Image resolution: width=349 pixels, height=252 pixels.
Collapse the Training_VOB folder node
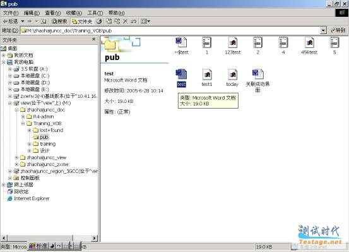[x=23, y=123]
